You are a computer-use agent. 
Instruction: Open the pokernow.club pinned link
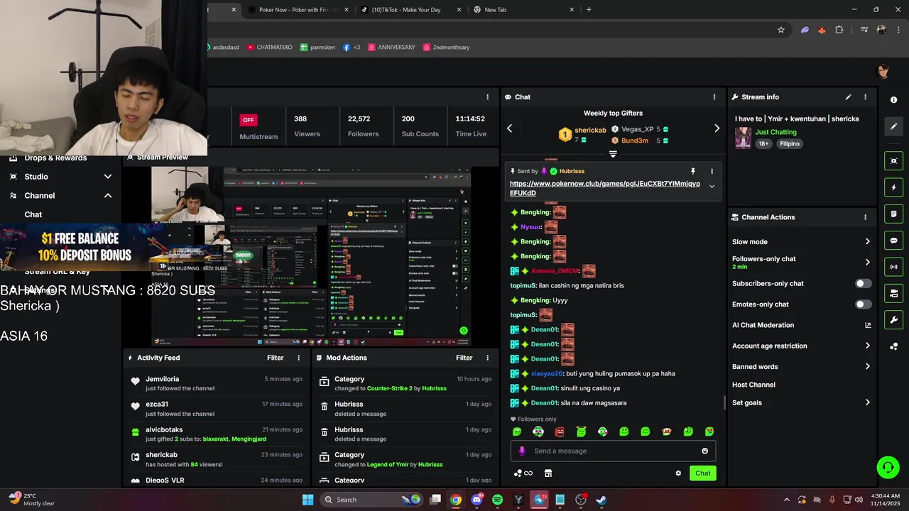pyautogui.click(x=605, y=188)
